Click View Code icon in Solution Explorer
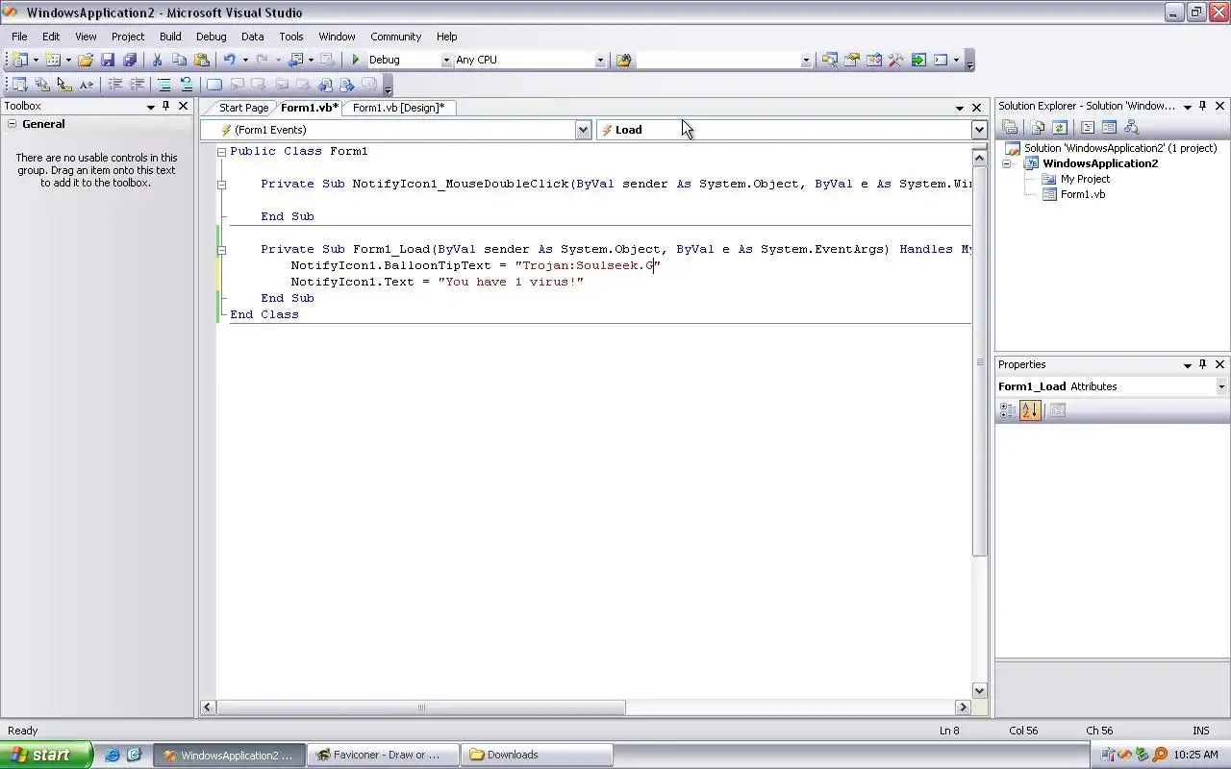1231x769 pixels. tap(1087, 127)
